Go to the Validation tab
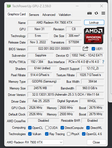Viewport: 112px width, 148px height. point(65,15)
